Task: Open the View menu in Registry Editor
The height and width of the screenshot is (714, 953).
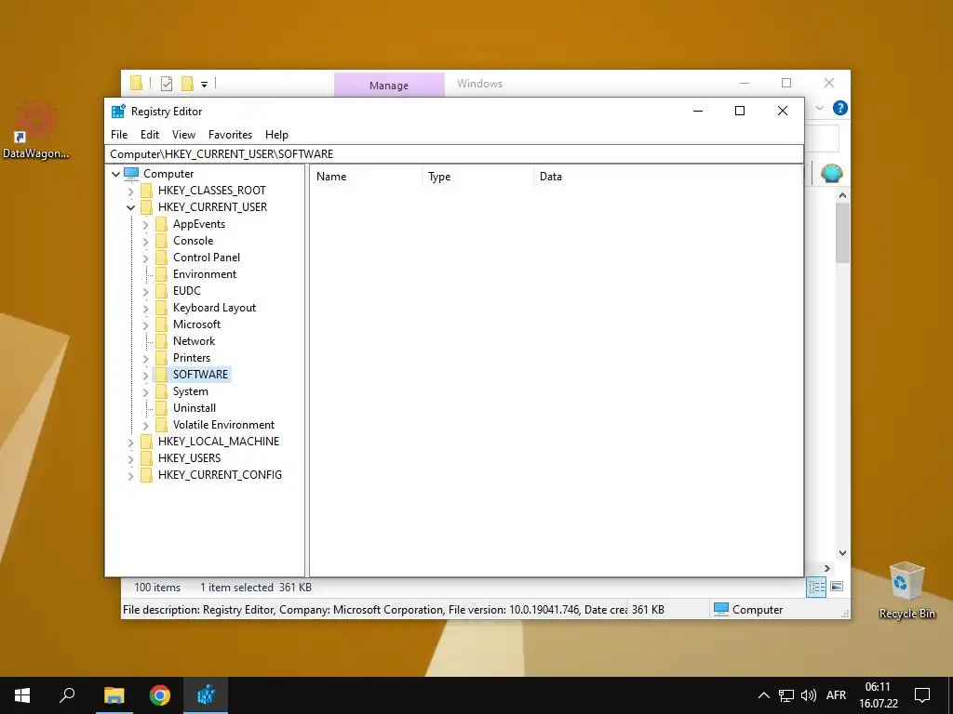Action: coord(183,135)
